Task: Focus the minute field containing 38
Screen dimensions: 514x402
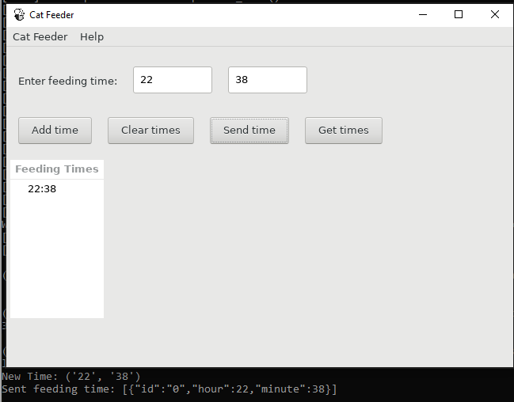Action: coord(268,80)
